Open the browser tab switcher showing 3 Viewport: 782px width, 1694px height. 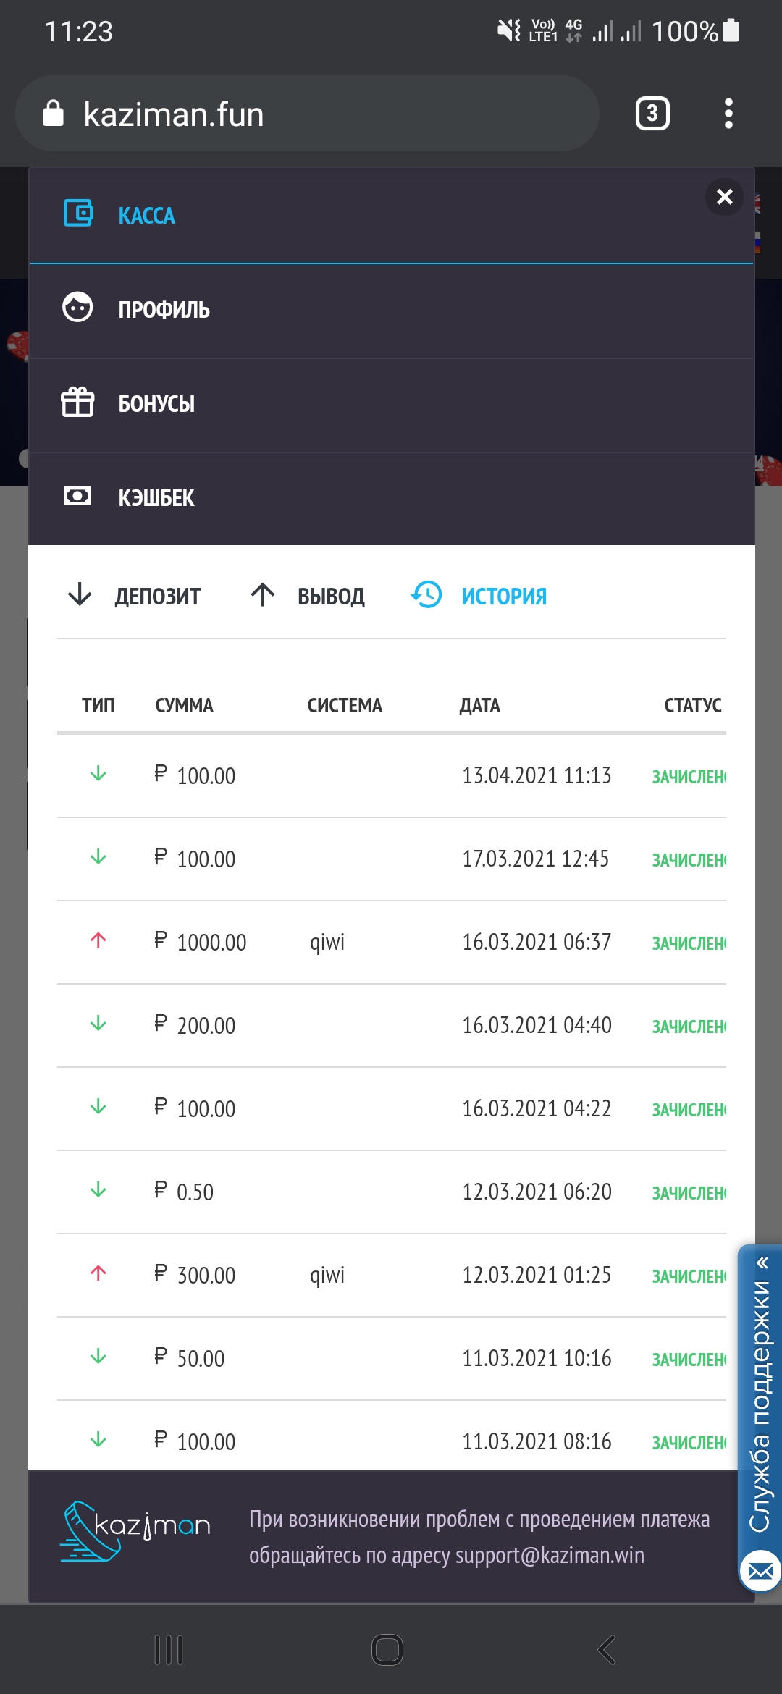coord(652,114)
